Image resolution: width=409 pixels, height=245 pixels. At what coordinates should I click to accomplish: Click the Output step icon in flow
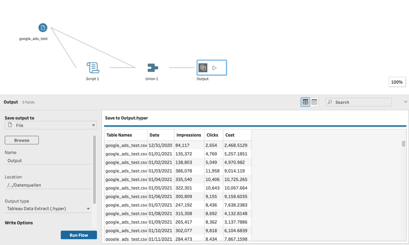203,67
